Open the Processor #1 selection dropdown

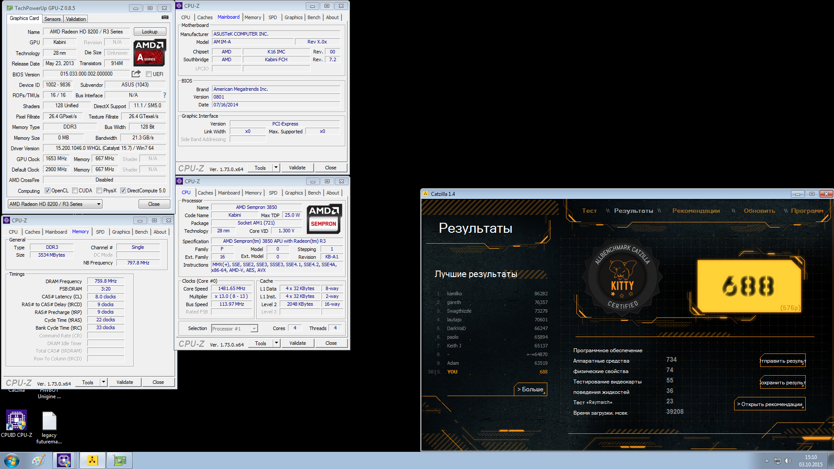[235, 328]
